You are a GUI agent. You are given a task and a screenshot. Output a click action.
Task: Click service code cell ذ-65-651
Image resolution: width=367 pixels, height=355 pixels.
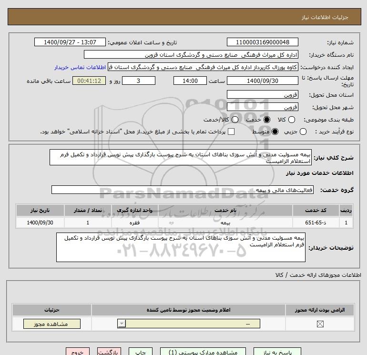(316, 223)
